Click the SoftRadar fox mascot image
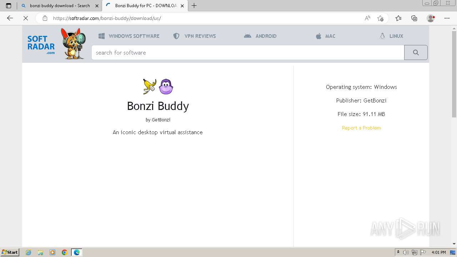Screen dimensions: 457x257 pos(74,44)
